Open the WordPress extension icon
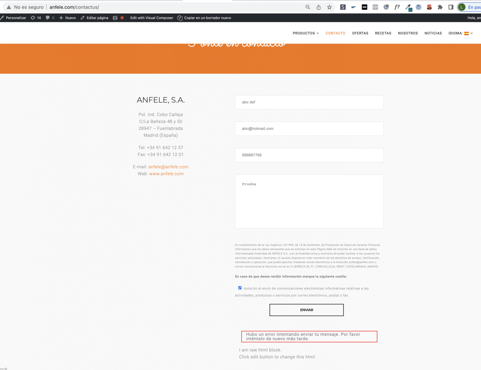This screenshot has width=481, height=370. [x=419, y=7]
